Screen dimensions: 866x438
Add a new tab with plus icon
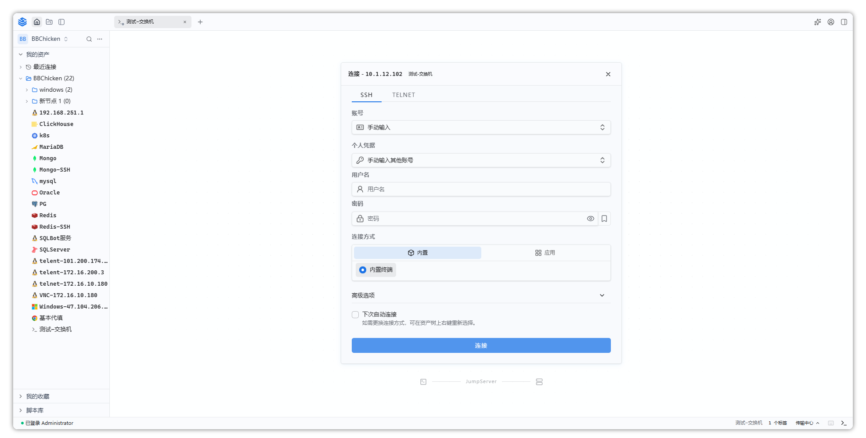pyautogui.click(x=200, y=22)
